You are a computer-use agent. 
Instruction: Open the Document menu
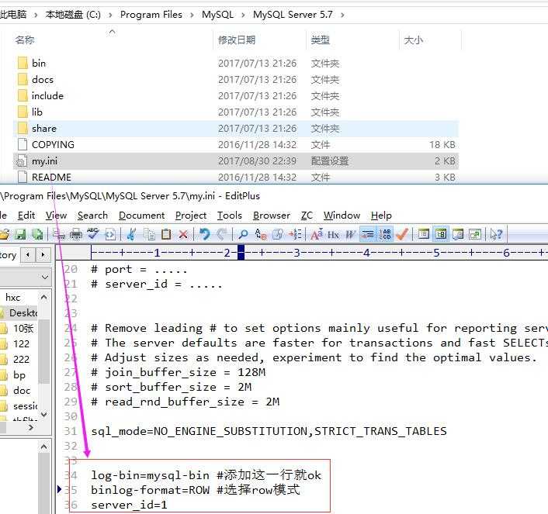[x=141, y=216]
